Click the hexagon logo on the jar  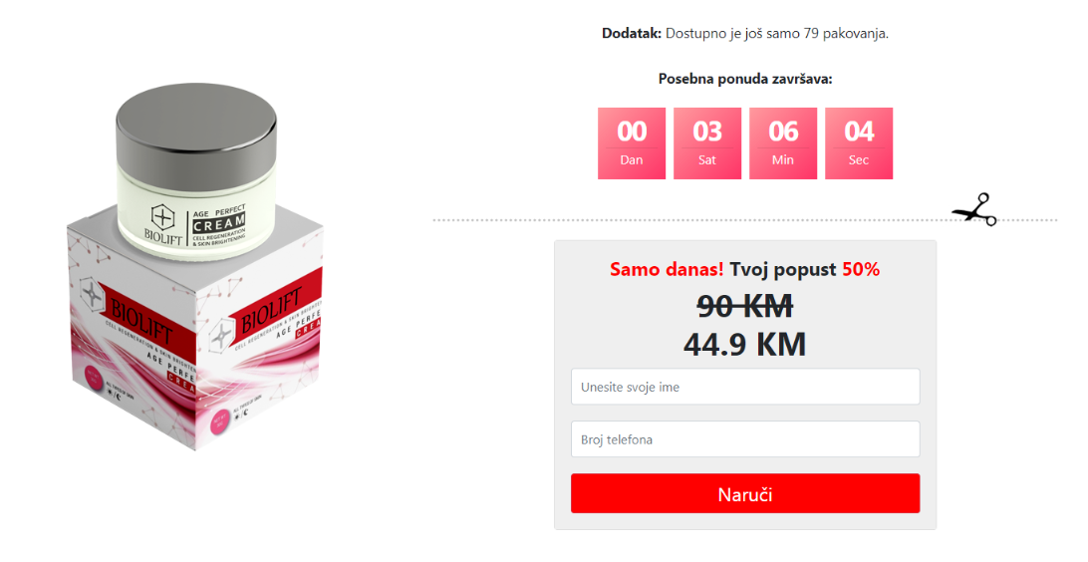tap(163, 217)
